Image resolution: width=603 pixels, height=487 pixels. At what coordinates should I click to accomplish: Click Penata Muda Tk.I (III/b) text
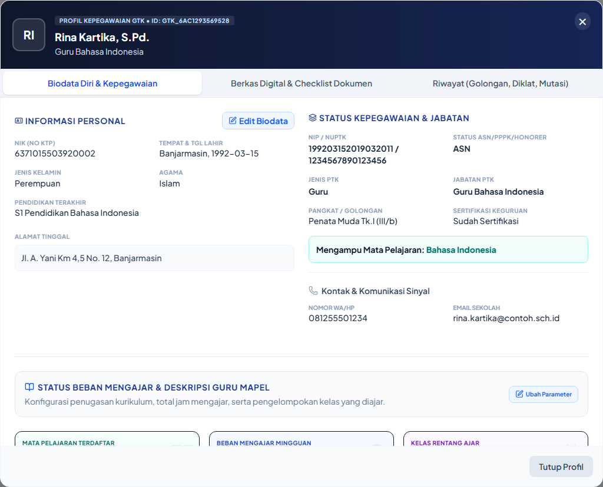coord(353,221)
